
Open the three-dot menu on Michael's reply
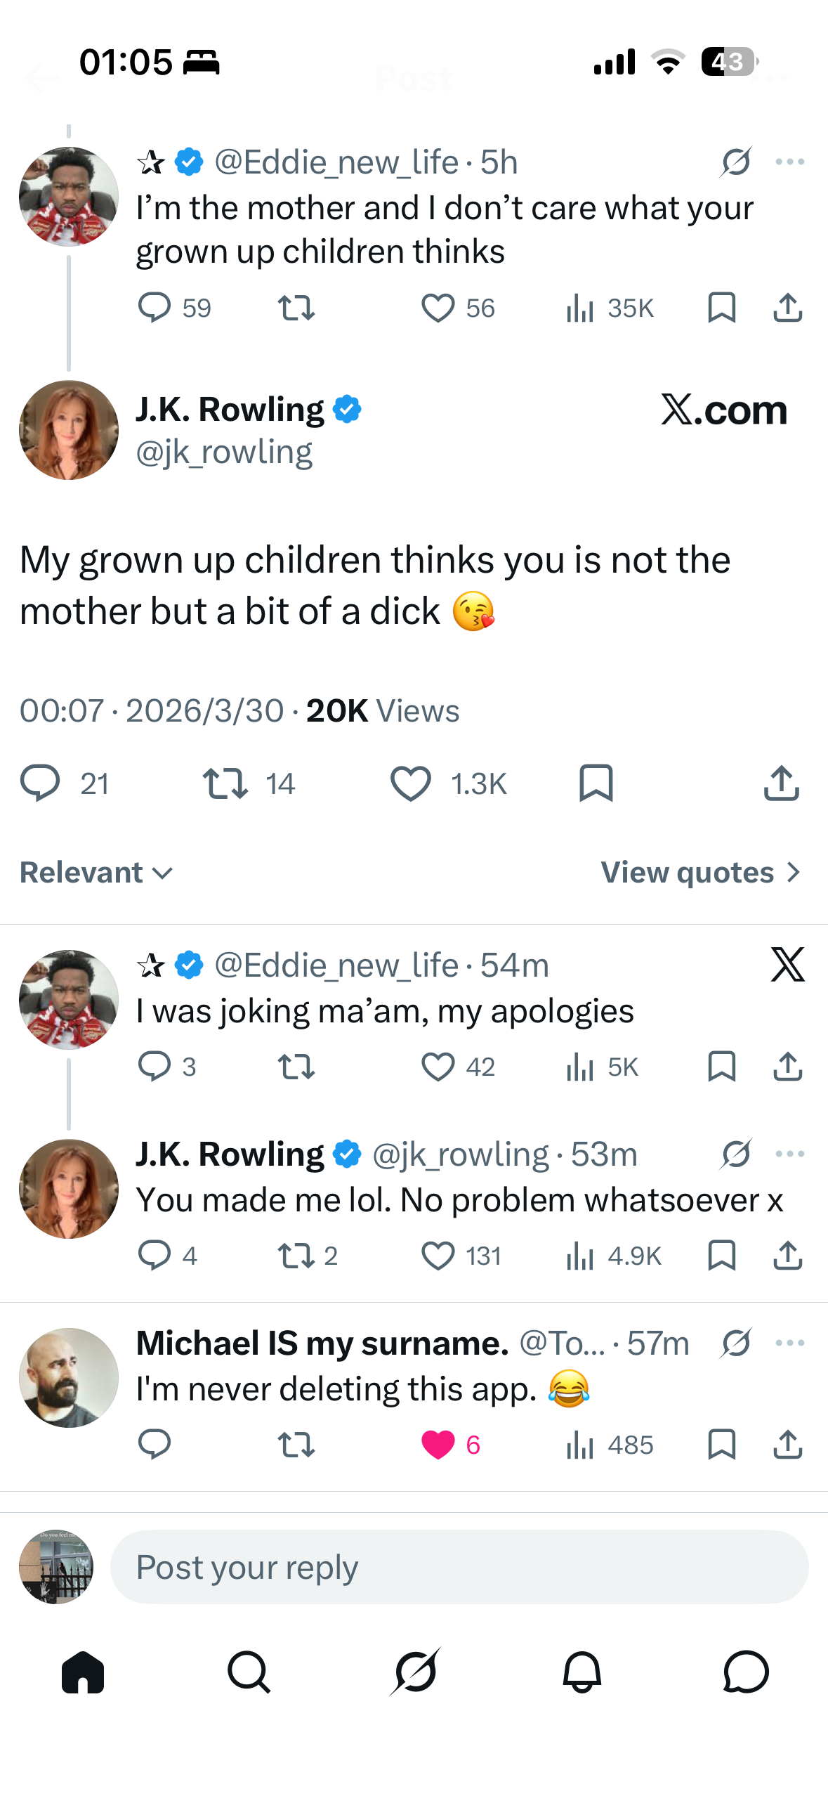(791, 1343)
